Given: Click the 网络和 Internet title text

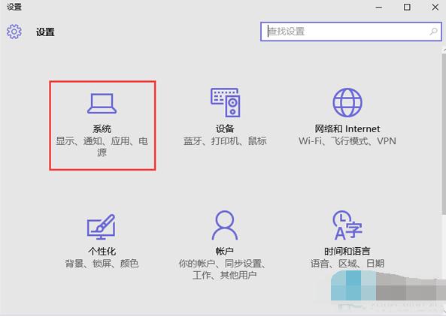Looking at the screenshot, I should click(x=347, y=129).
